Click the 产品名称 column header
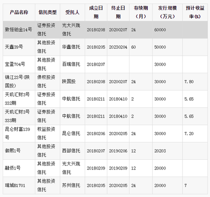 pos(19,12)
